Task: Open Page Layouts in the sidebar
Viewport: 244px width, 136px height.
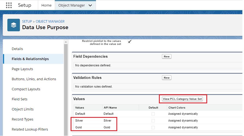Action: pyautogui.click(x=22, y=69)
